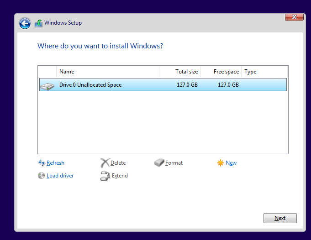Select Drive 0 Unallocated Space row
Screen dimensions: 311x240
click(163, 85)
